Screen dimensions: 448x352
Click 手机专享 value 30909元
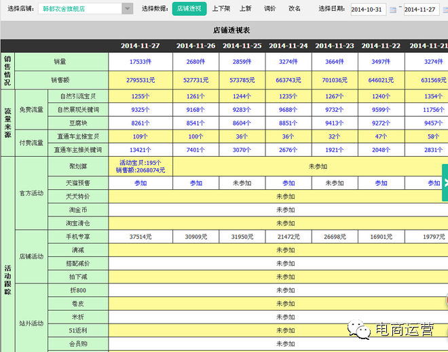pyautogui.click(x=195, y=237)
